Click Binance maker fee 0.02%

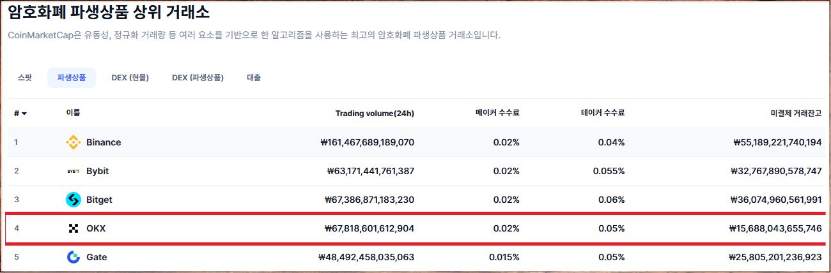506,142
